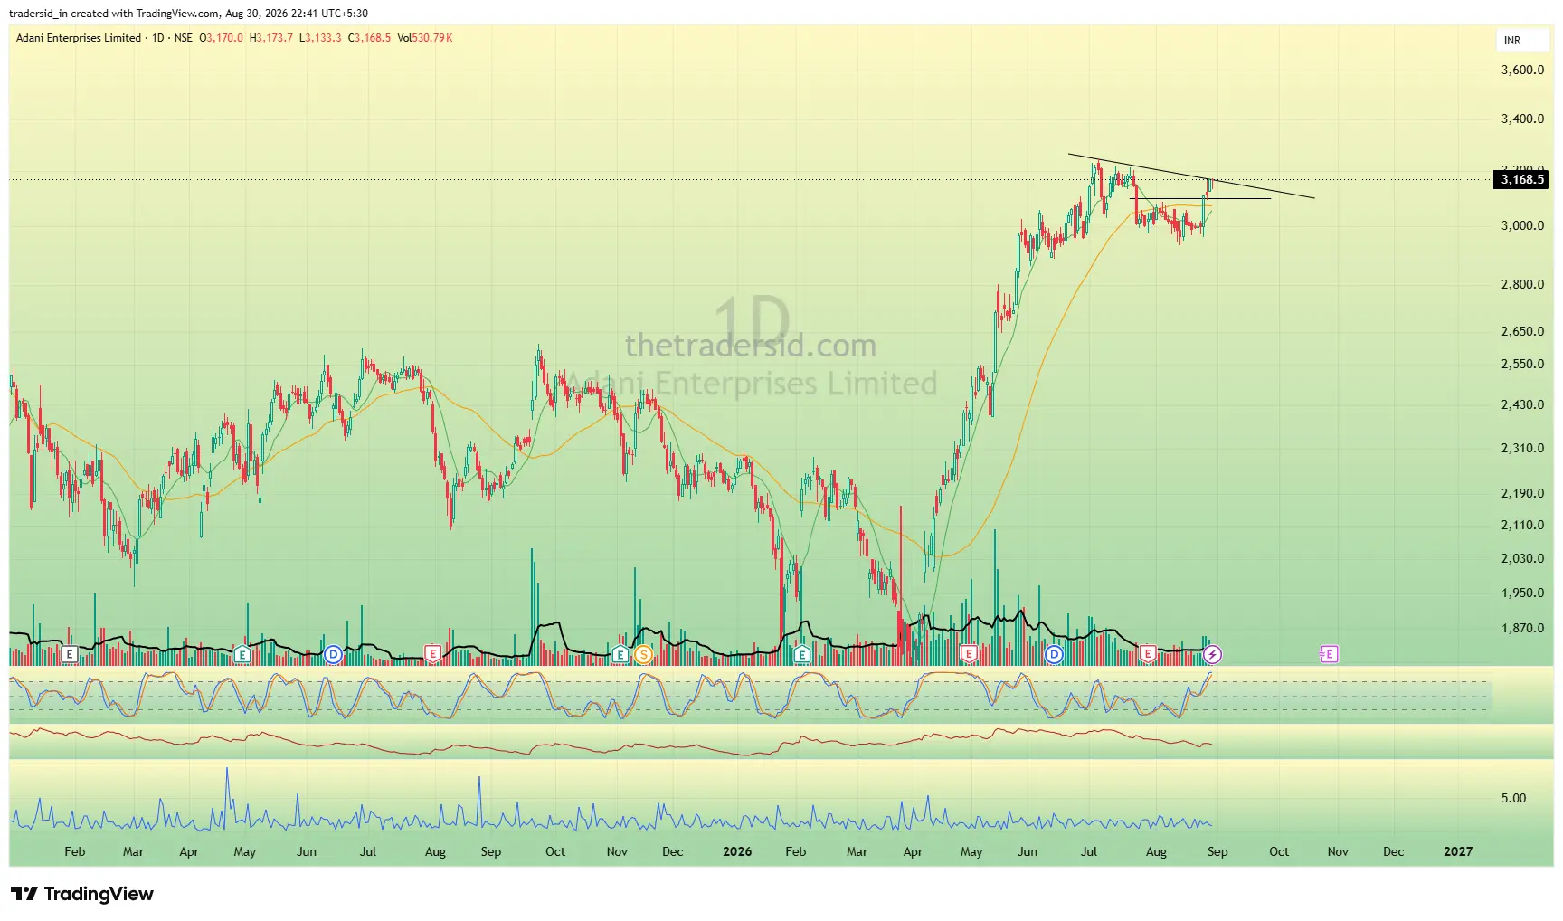
Task: Click the red earnings marker near August 2025
Action: [x=432, y=654]
